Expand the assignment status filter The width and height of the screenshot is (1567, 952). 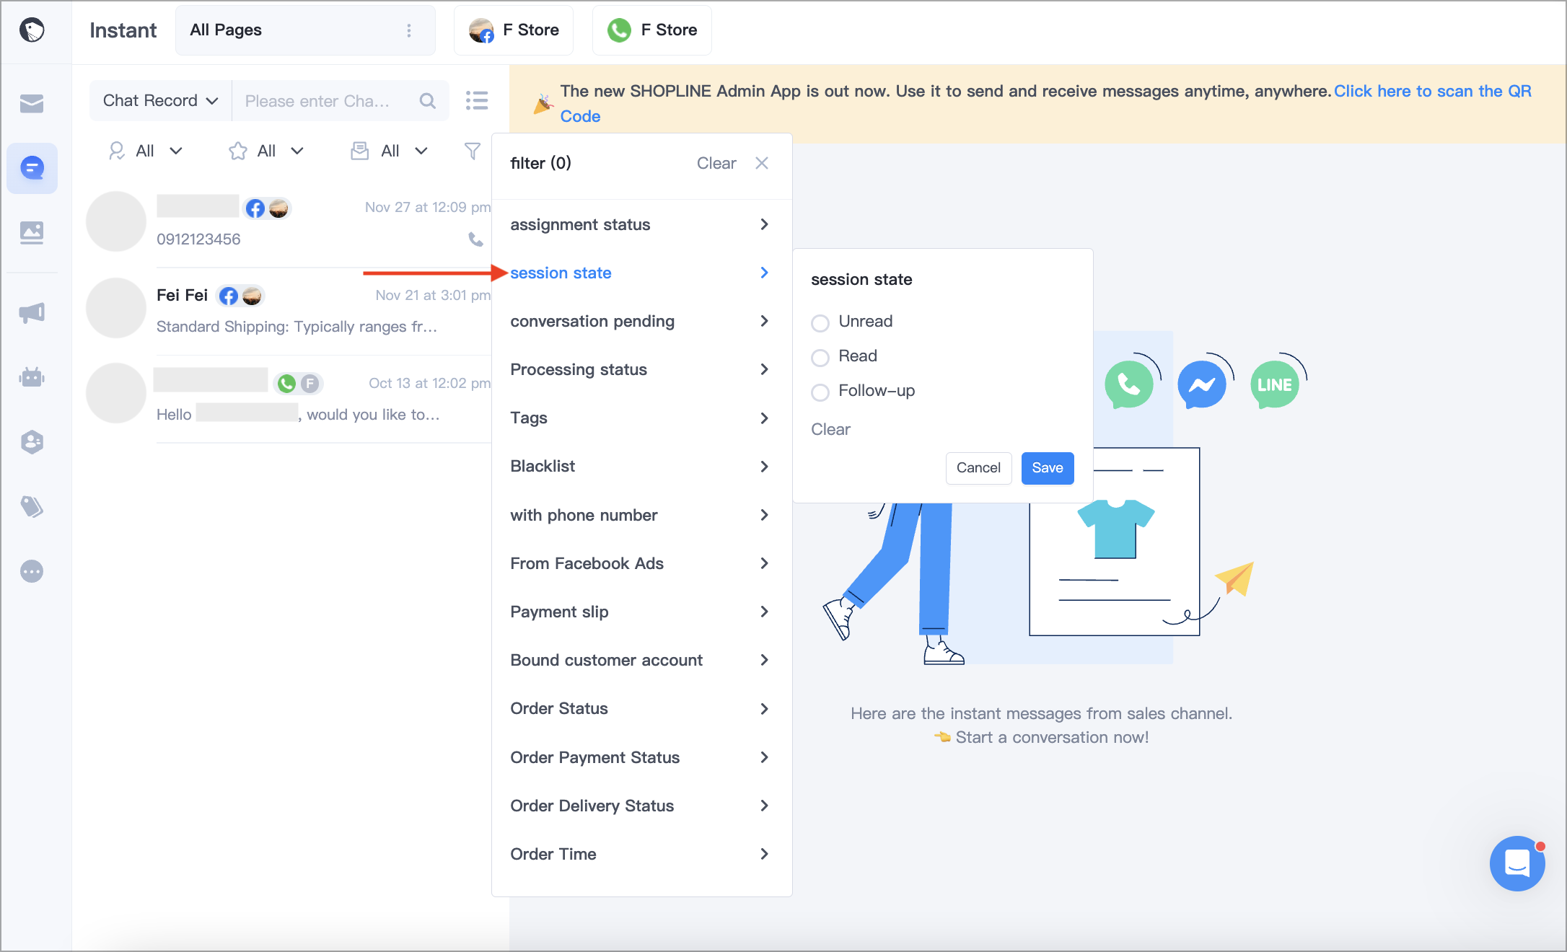coord(641,224)
